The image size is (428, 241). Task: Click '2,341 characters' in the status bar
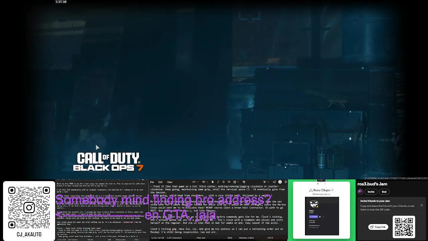tap(174, 238)
